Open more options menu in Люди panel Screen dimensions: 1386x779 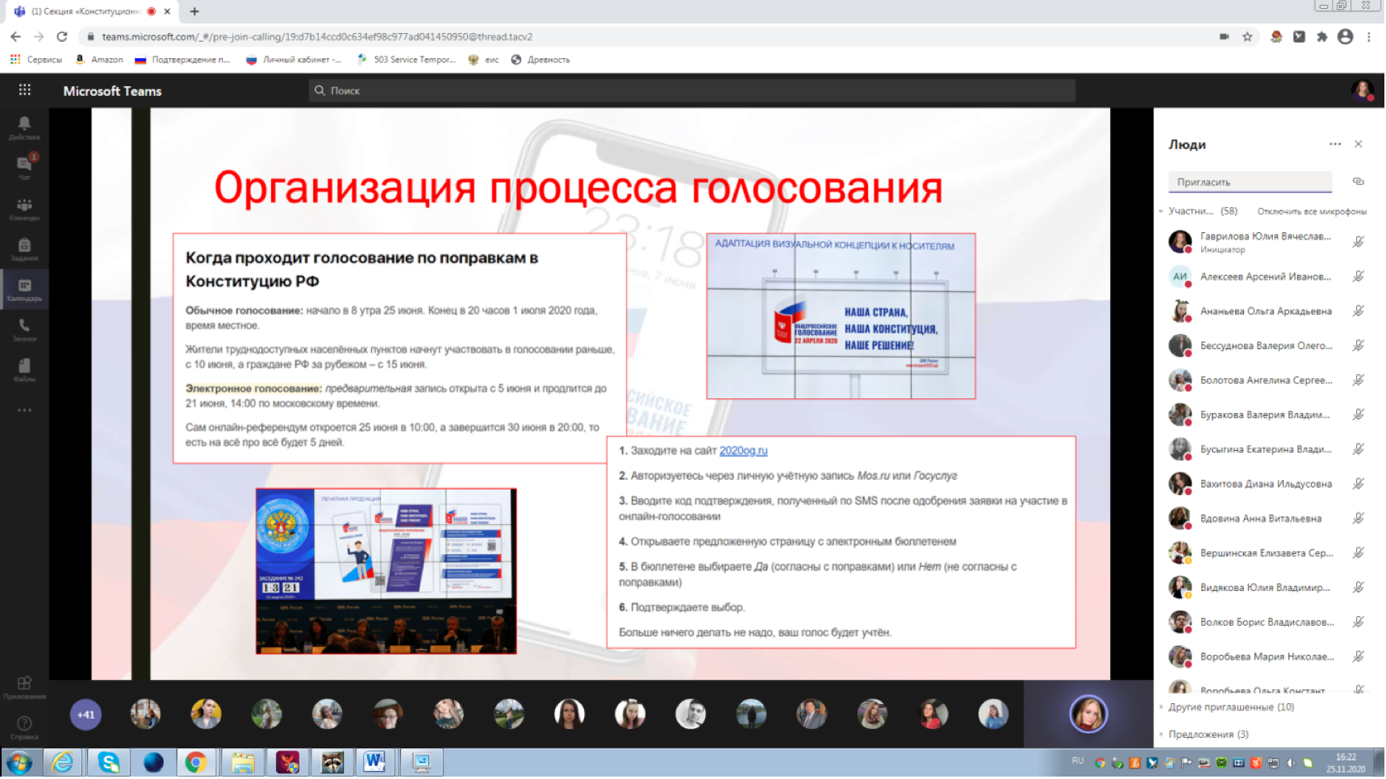click(x=1335, y=144)
